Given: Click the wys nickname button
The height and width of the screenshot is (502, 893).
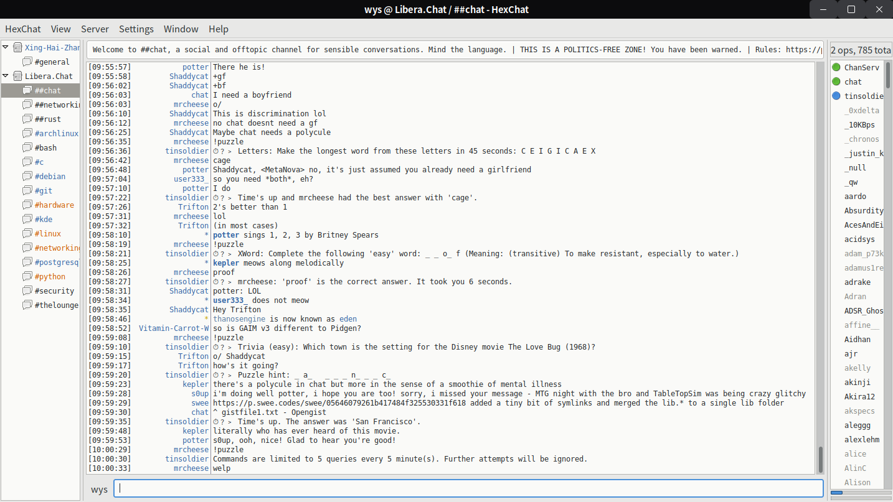Looking at the screenshot, I should 99,489.
